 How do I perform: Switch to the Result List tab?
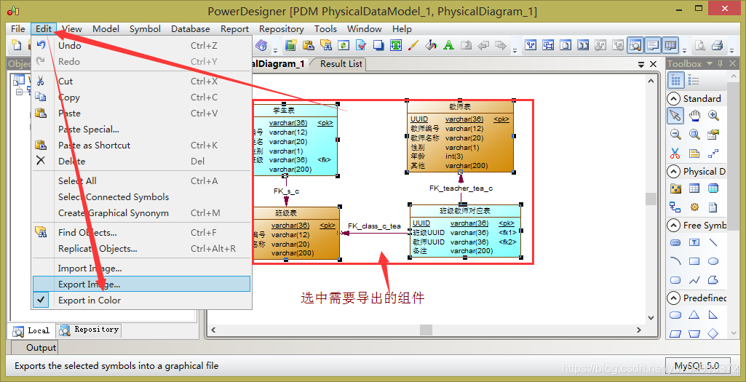coord(341,64)
